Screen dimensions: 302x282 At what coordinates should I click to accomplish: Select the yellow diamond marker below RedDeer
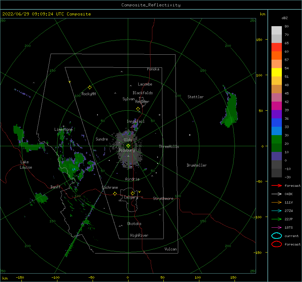[138, 109]
